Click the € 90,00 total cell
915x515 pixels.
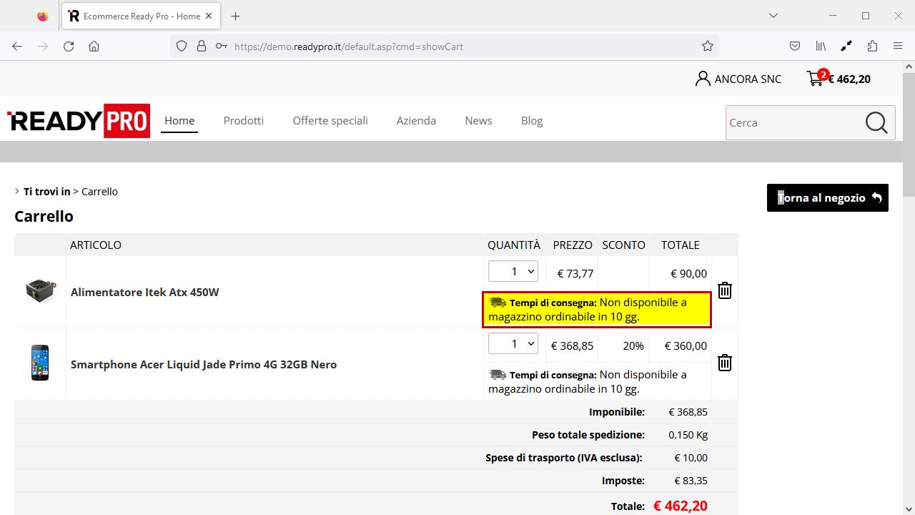tap(688, 273)
